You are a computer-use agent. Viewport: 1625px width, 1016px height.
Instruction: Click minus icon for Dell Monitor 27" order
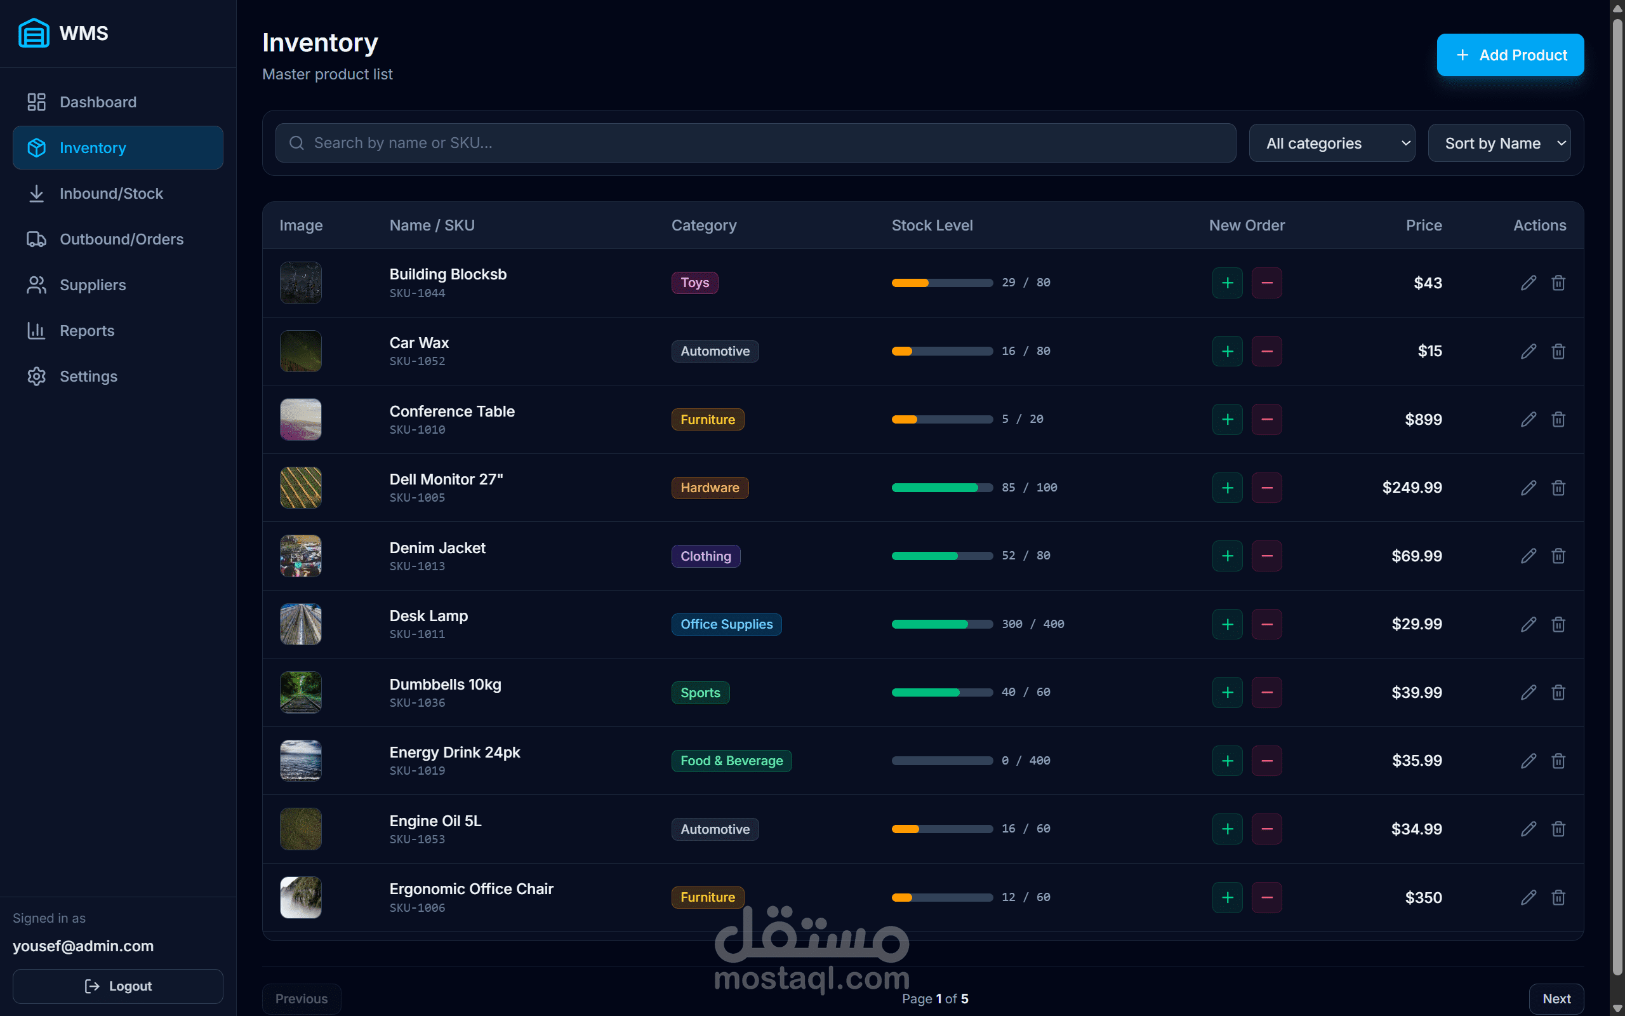(x=1266, y=488)
